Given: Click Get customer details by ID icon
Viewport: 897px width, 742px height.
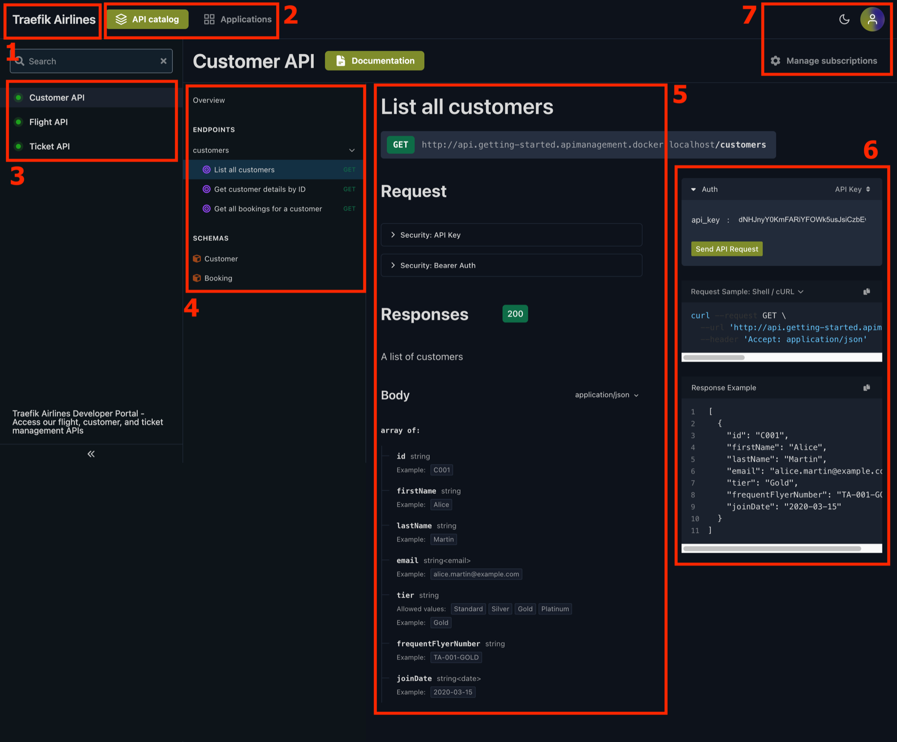Looking at the screenshot, I should tap(206, 189).
